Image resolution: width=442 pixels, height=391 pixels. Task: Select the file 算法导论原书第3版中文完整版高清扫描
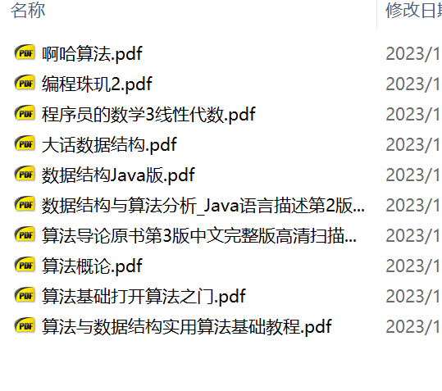coord(199,235)
